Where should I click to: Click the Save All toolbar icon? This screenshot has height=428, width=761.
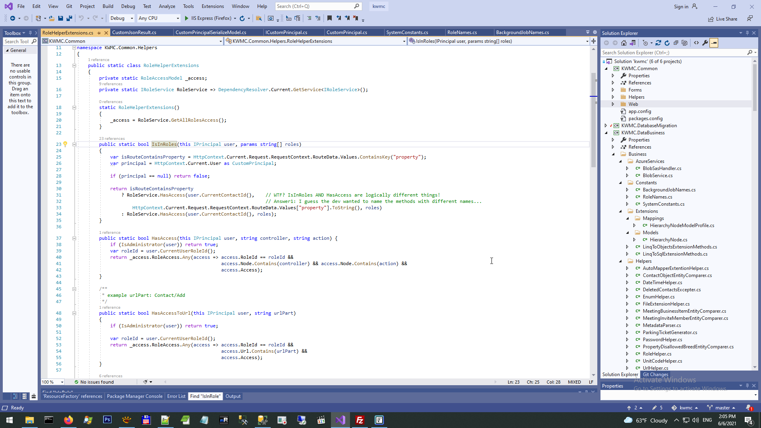pos(69,18)
